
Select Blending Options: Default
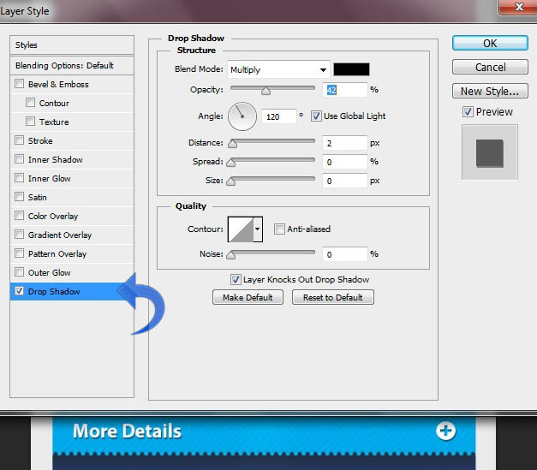[x=72, y=65]
